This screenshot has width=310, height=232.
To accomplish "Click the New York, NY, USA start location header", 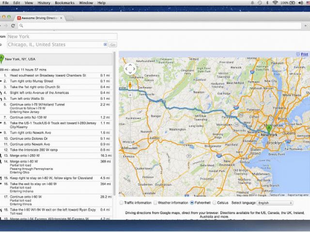I will click(x=56, y=59).
